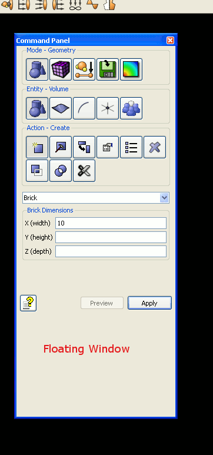
Task: Switch to Mesh mode purple cube icon
Action: click(61, 69)
